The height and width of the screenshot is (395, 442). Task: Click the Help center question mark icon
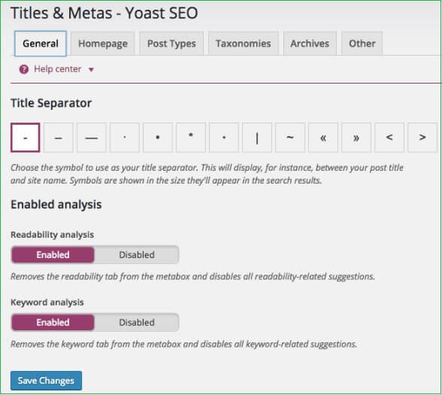[x=24, y=69]
